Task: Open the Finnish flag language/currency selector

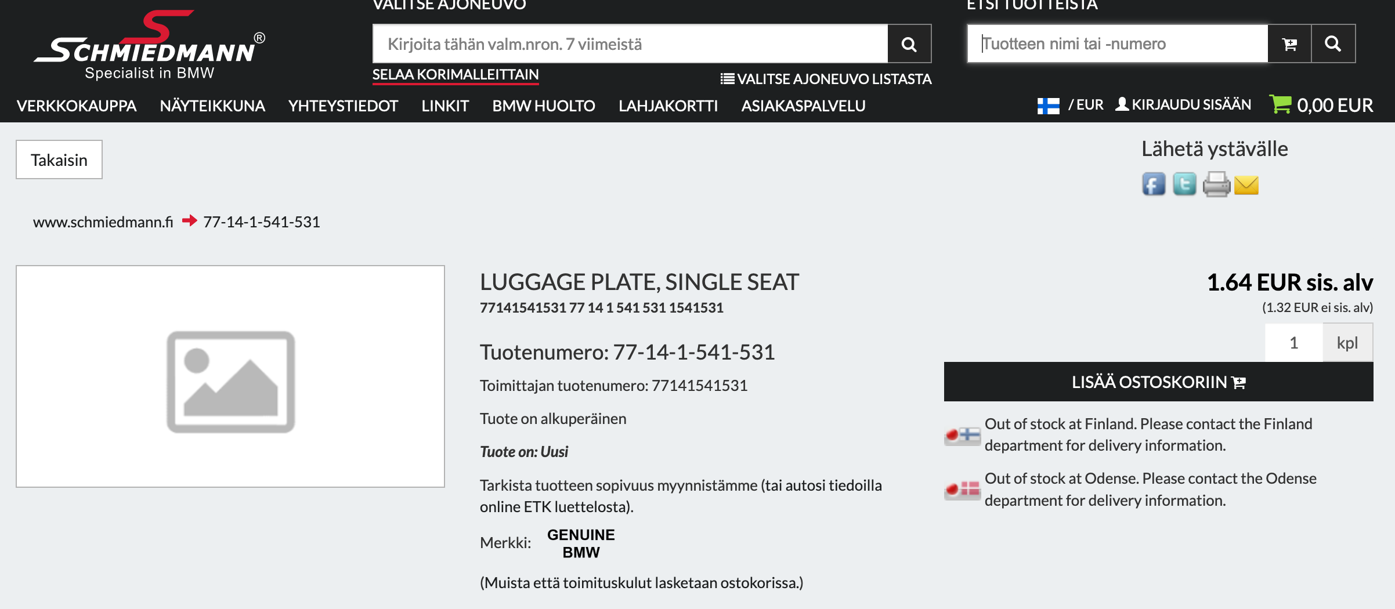Action: [x=1048, y=106]
